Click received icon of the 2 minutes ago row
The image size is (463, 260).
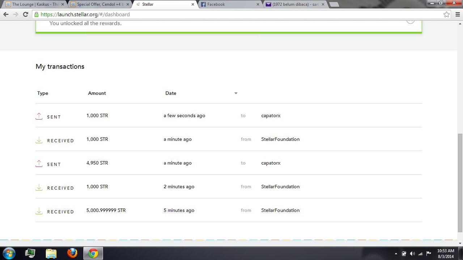pyautogui.click(x=39, y=187)
